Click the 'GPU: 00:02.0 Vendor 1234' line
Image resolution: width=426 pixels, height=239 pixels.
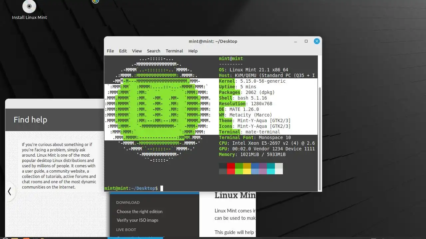[x=267, y=149]
